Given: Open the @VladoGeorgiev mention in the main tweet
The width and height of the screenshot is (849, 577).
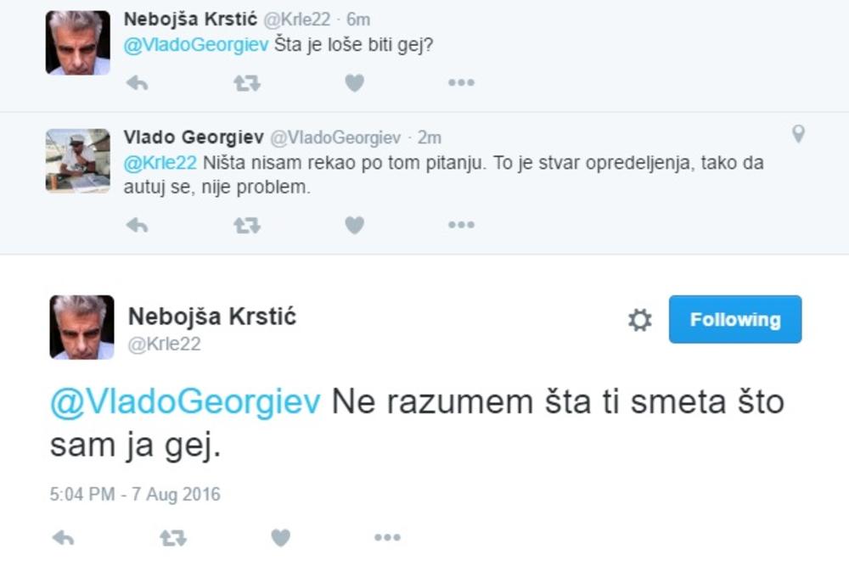Looking at the screenshot, I should click(185, 402).
